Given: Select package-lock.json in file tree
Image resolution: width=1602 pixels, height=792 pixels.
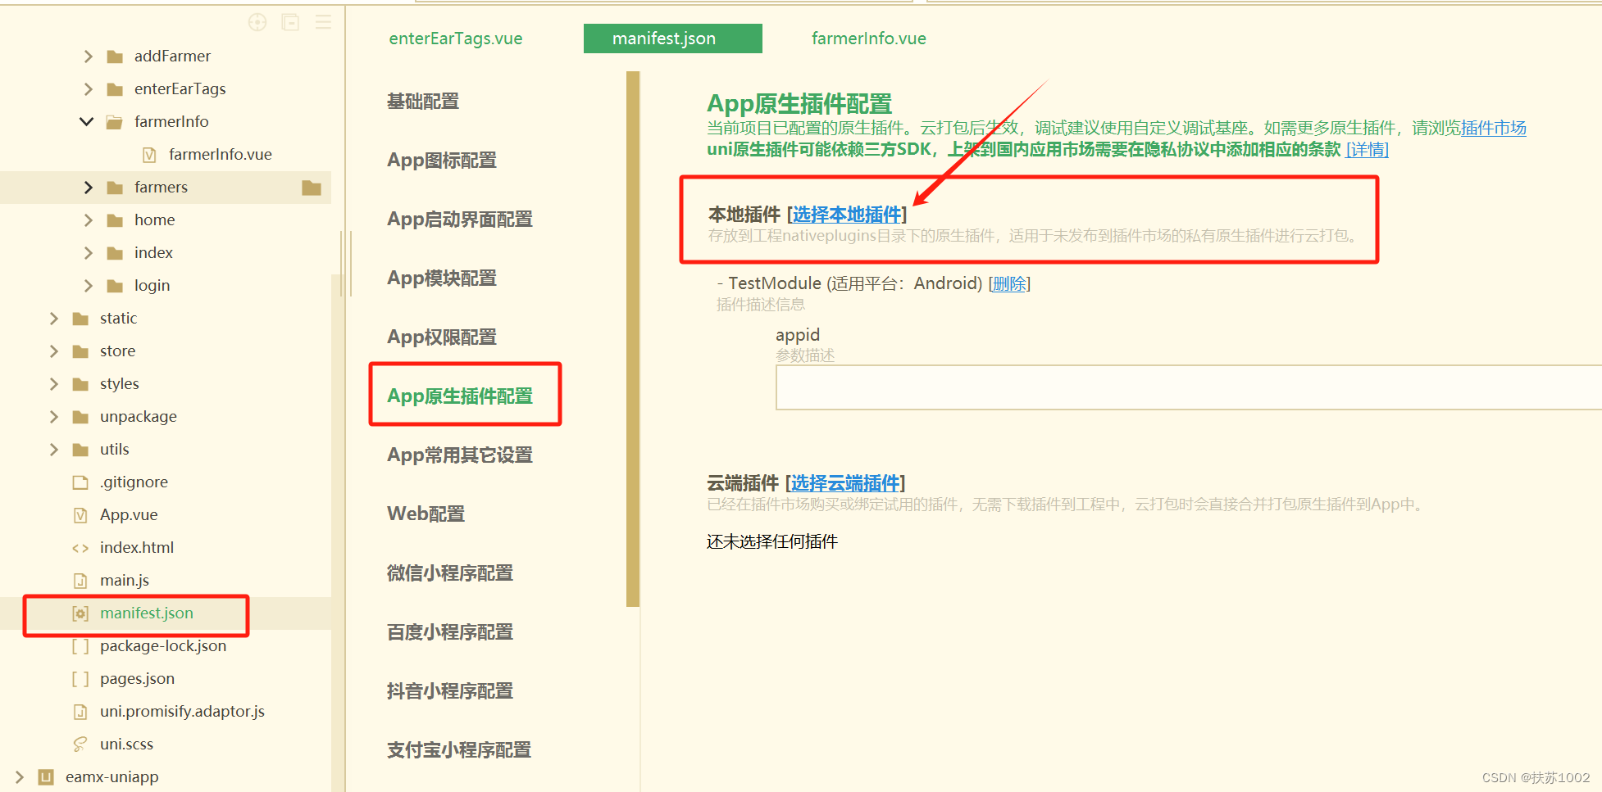Looking at the screenshot, I should point(163,646).
